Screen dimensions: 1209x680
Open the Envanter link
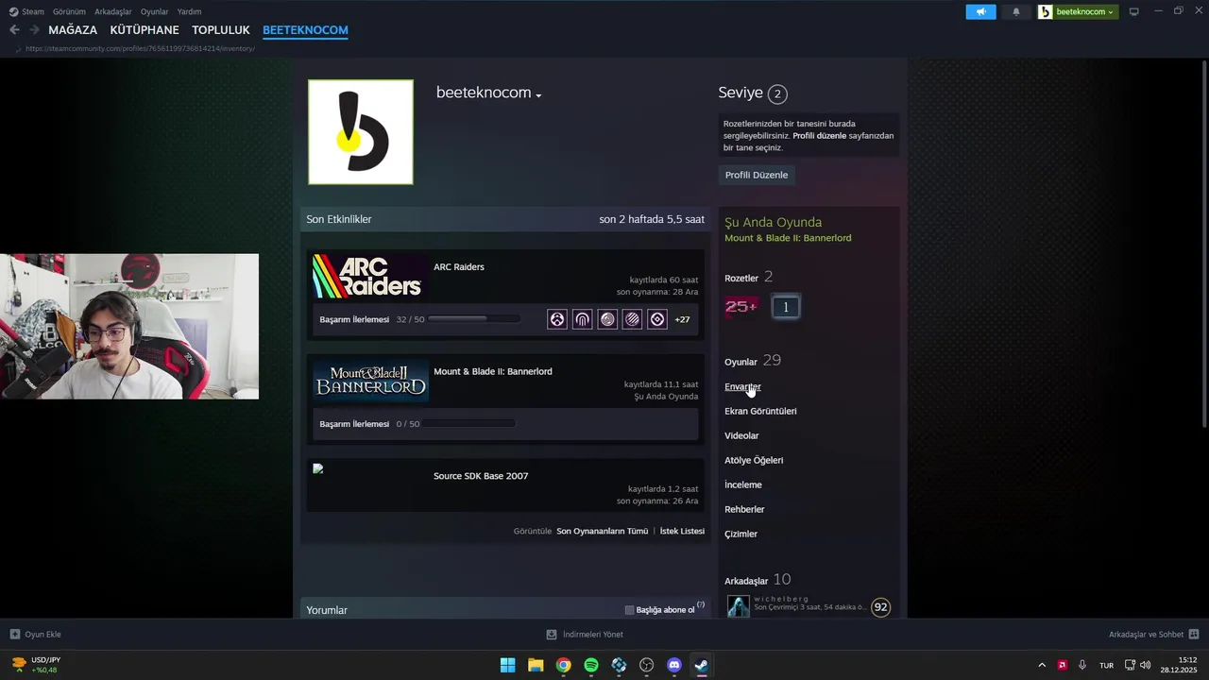point(742,386)
